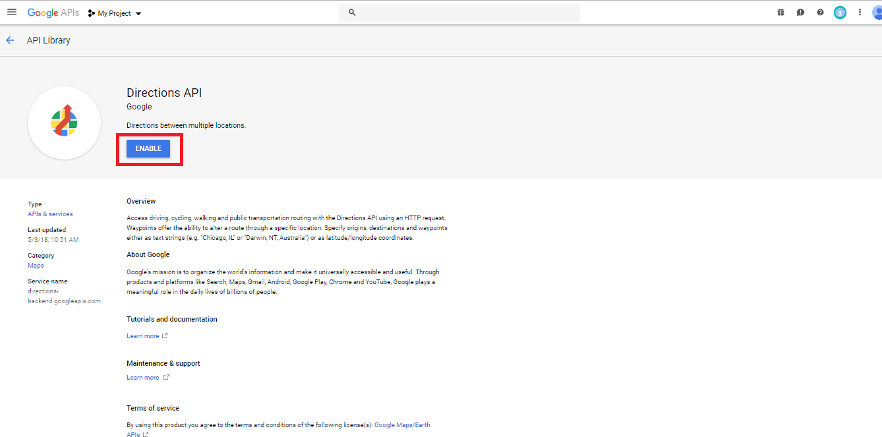Go back using the left arrow
Viewport: 882px width, 437px height.
[x=10, y=40]
